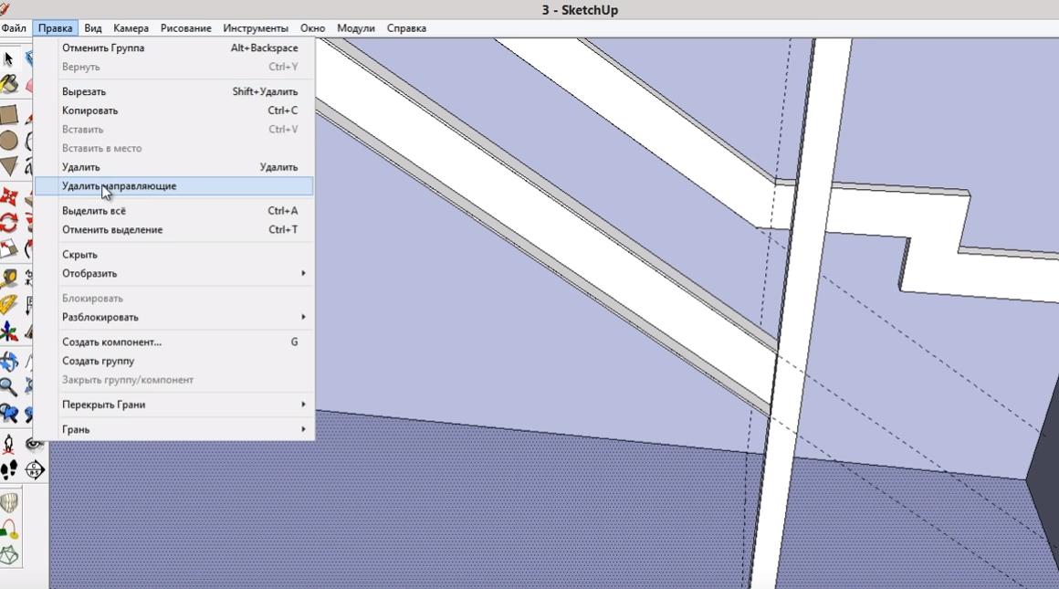Image resolution: width=1059 pixels, height=589 pixels.
Task: Select the Polygon tool
Action: 9,166
